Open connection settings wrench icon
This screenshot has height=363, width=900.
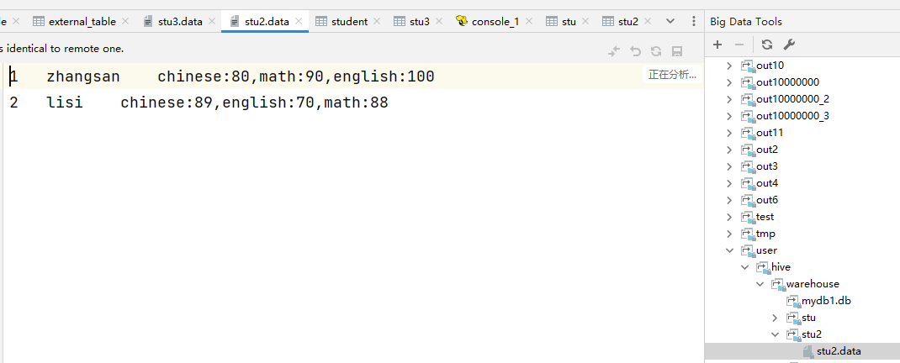tap(789, 45)
